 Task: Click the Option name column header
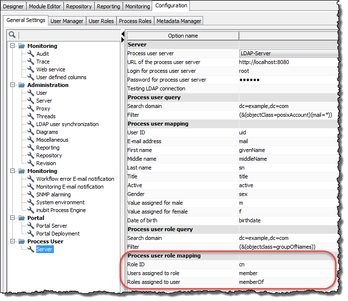[x=183, y=36]
